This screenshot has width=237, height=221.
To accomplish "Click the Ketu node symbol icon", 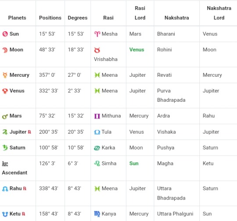I will click(x=5, y=214).
